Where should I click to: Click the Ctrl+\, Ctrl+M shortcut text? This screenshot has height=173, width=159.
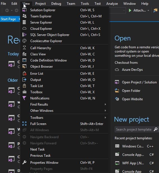click(91, 16)
